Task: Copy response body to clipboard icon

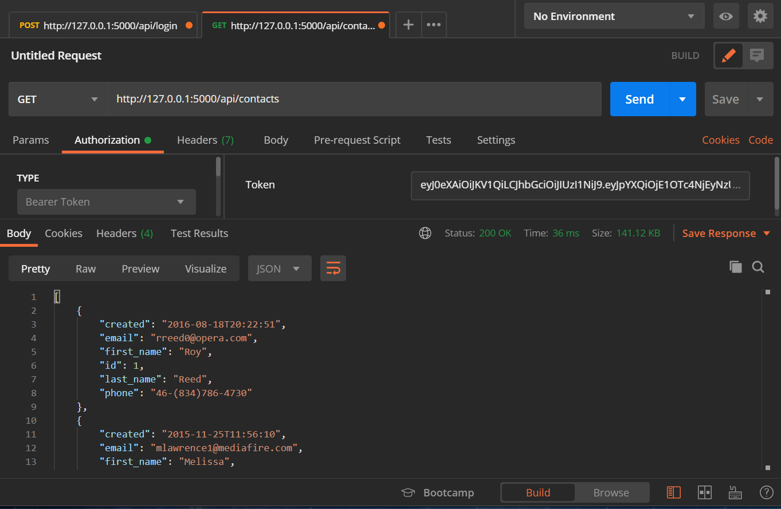Action: (x=736, y=267)
